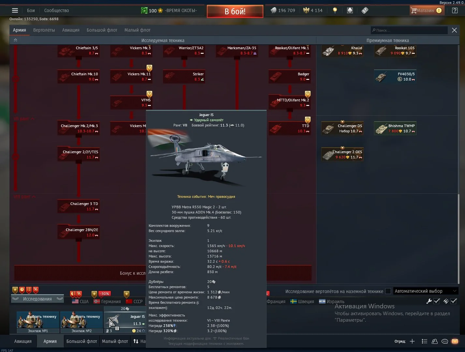465x352 pixels.
Task: Select the Striker vehicle
Action: [184, 77]
